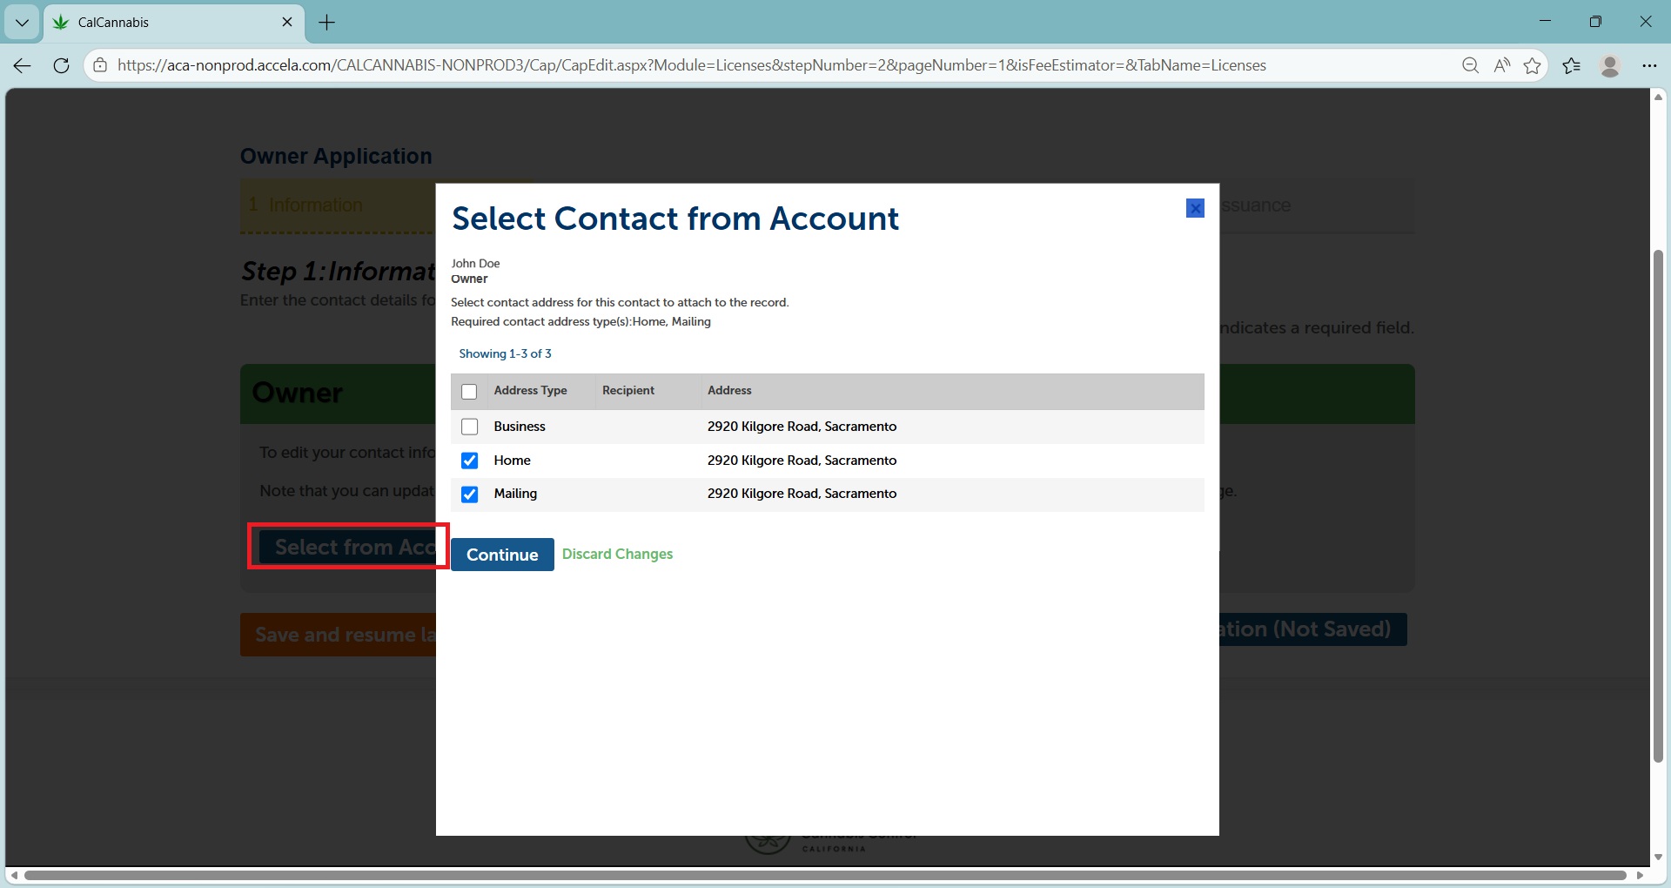
Task: Open the favorites list
Action: click(1572, 65)
